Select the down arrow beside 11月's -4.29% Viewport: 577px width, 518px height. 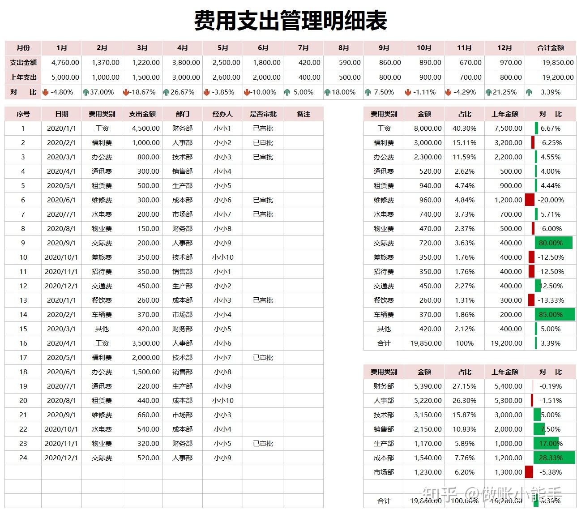point(448,92)
